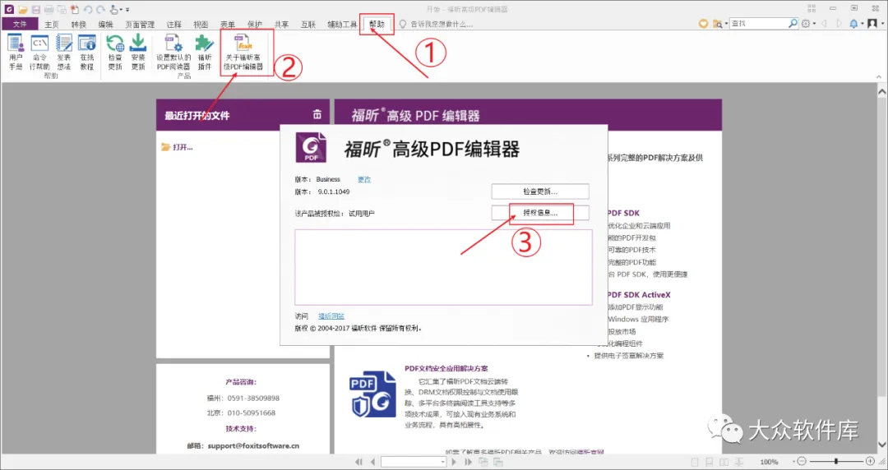
Task: Click the Tell me what you want (告诉我您想做什么) box
Action: [436, 25]
